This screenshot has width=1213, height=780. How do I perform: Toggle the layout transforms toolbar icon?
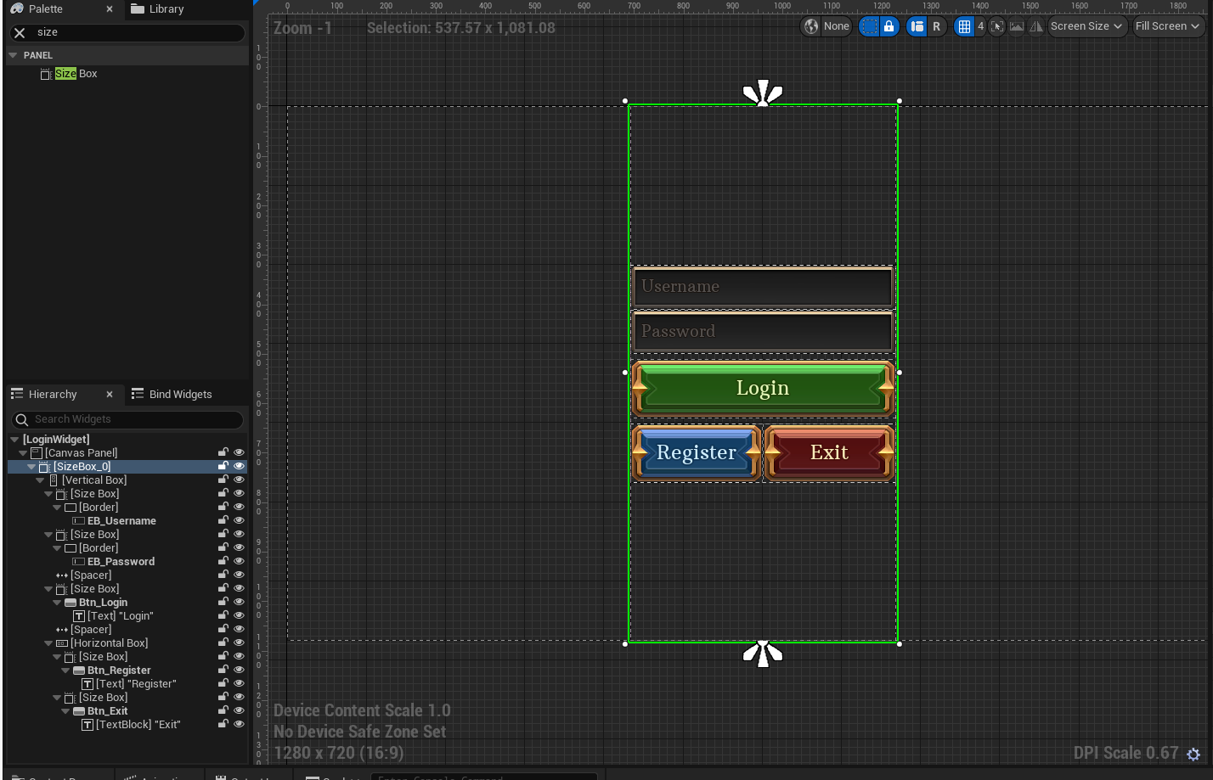click(917, 26)
